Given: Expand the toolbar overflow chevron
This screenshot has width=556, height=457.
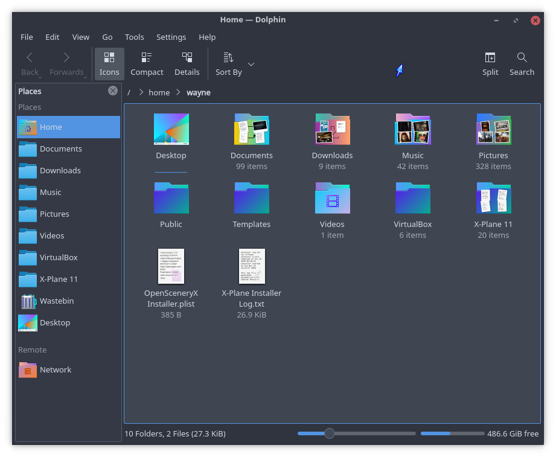Looking at the screenshot, I should (251, 65).
